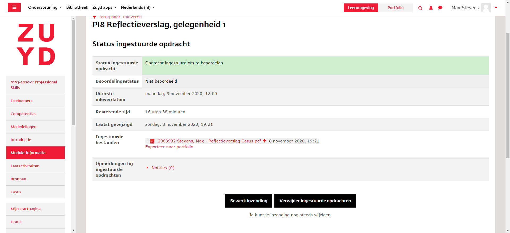Screen dimensions: 510x233
Task: Click the Bewerk inzending button
Action: [249, 201]
